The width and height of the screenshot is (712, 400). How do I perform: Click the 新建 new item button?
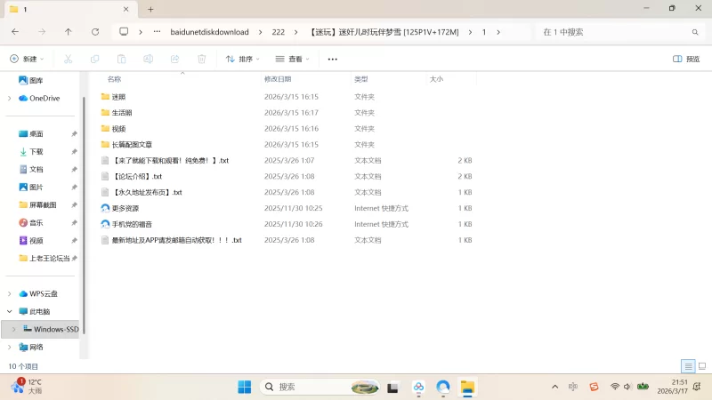27,60
